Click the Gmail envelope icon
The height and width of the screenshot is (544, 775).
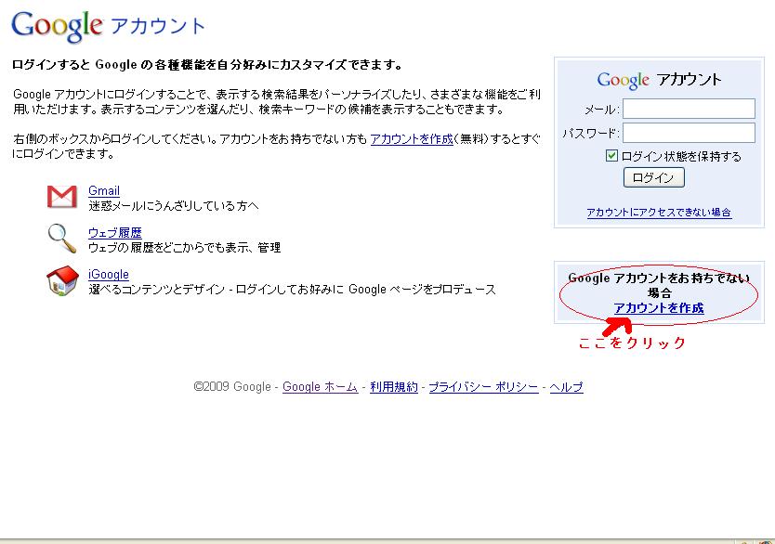coord(61,197)
